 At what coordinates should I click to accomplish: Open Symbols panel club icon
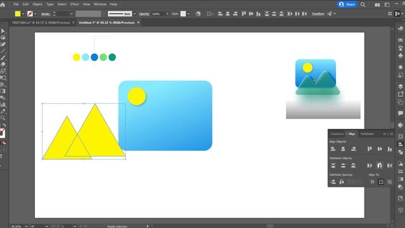(401, 56)
